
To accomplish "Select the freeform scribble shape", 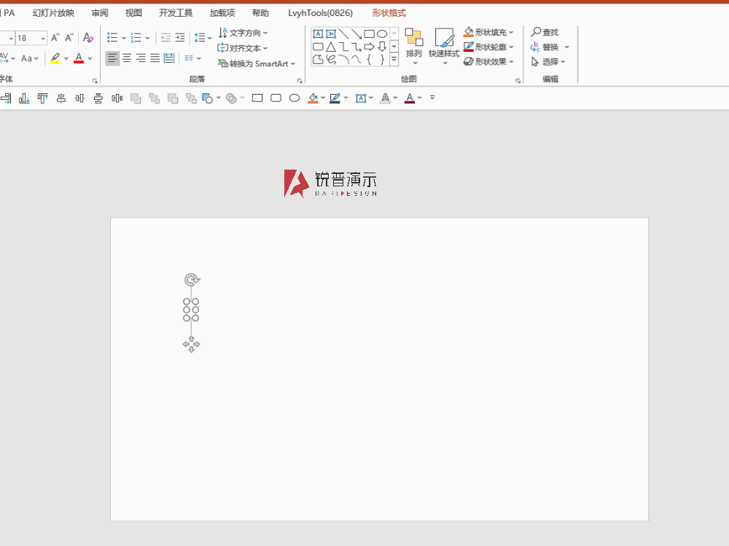I will tap(331, 60).
